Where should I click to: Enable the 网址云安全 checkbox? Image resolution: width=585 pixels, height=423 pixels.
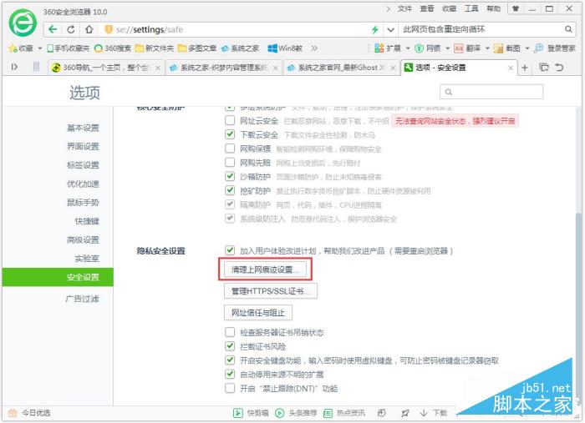[x=230, y=120]
